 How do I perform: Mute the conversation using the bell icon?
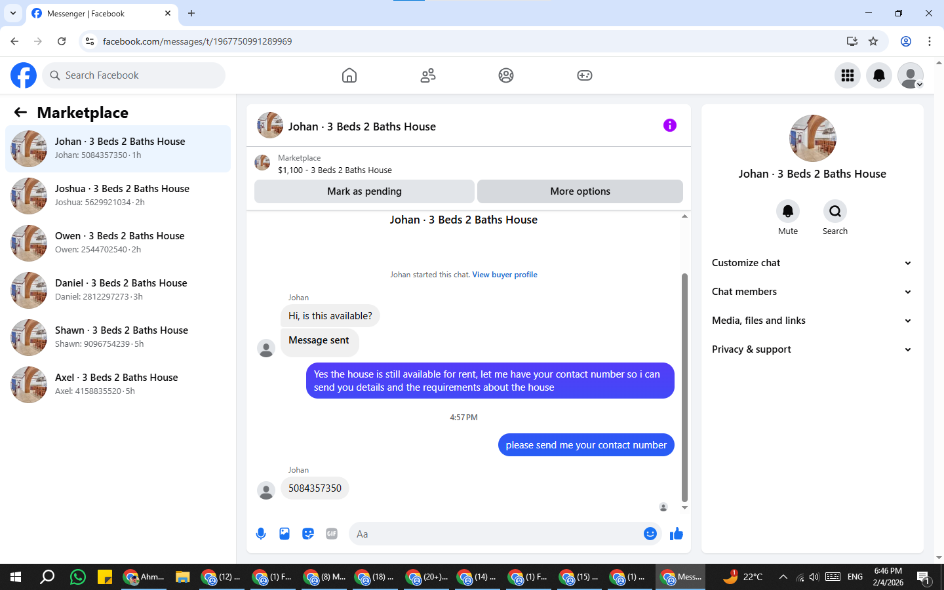tap(788, 211)
